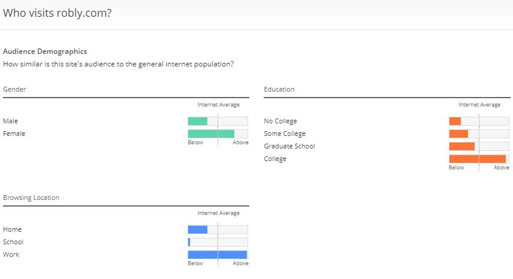Click the Work browsing location bar

(218, 255)
